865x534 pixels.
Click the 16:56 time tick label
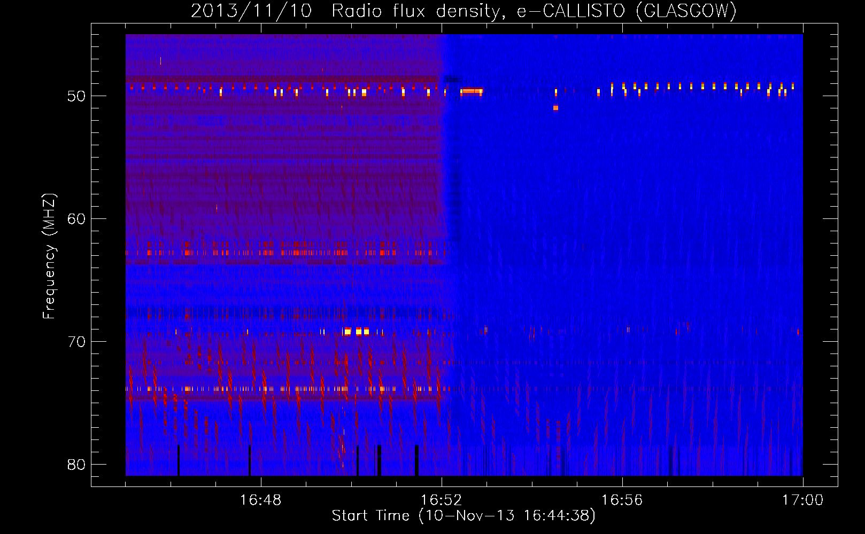coord(622,500)
